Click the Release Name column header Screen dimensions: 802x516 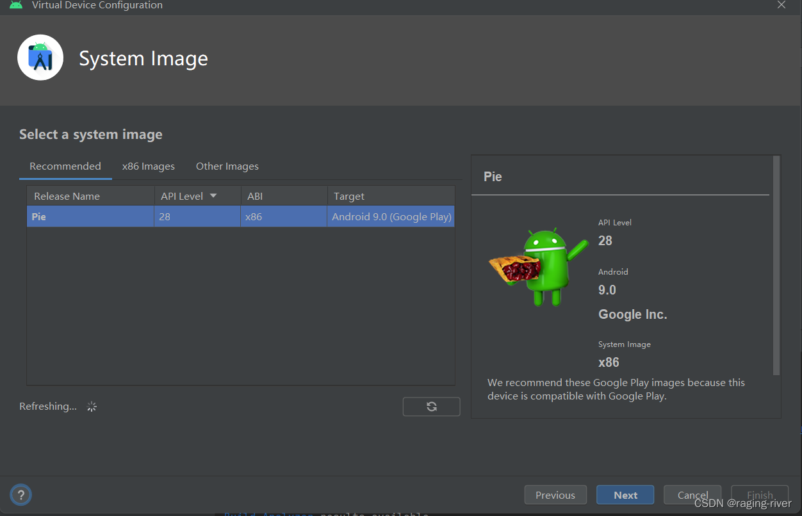(x=90, y=197)
